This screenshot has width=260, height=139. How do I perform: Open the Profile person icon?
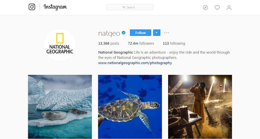[229, 7]
